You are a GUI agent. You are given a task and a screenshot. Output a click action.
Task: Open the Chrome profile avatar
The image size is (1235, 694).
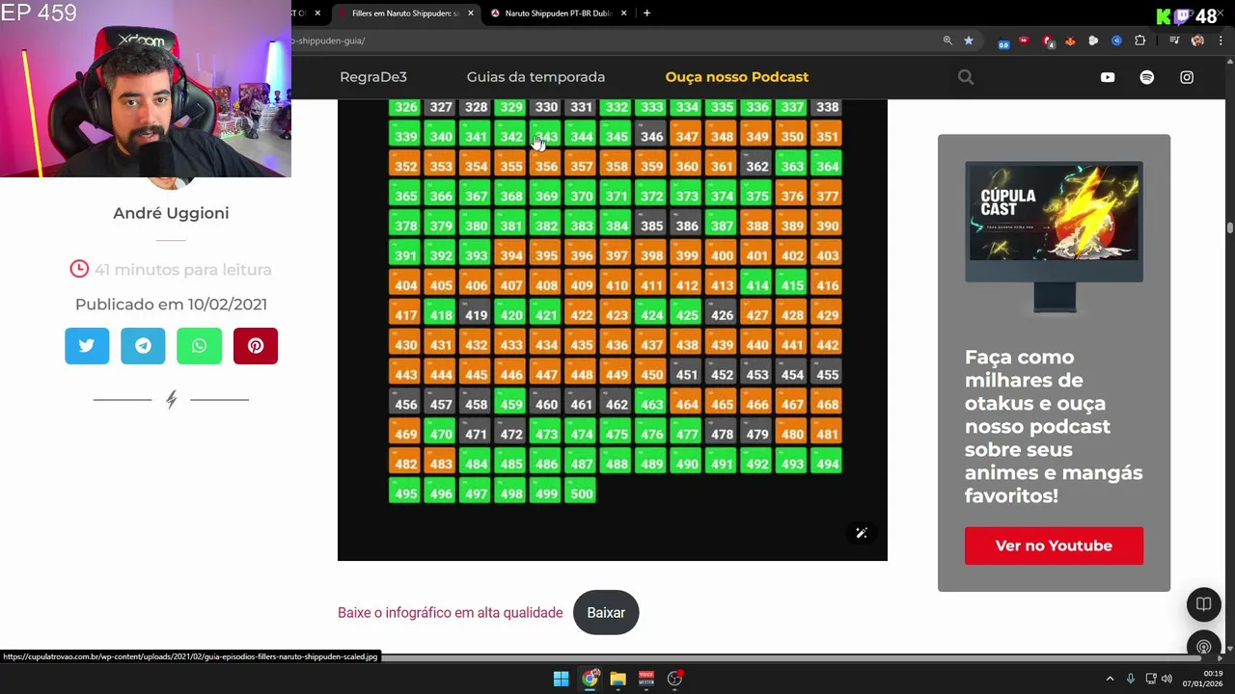1197,40
